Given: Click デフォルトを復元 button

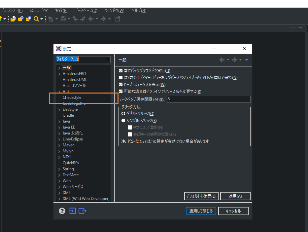Looking at the screenshot, I should pos(201,196).
